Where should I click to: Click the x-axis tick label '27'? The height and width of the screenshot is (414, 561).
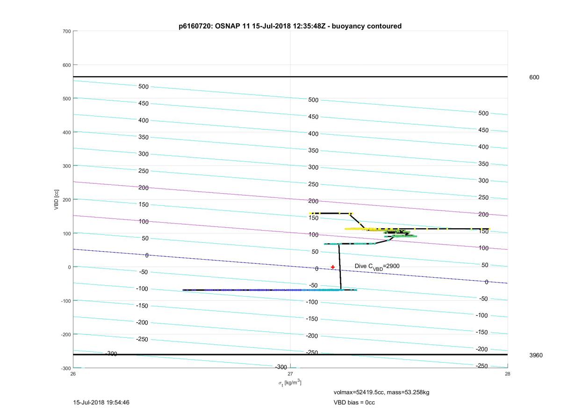pyautogui.click(x=290, y=374)
